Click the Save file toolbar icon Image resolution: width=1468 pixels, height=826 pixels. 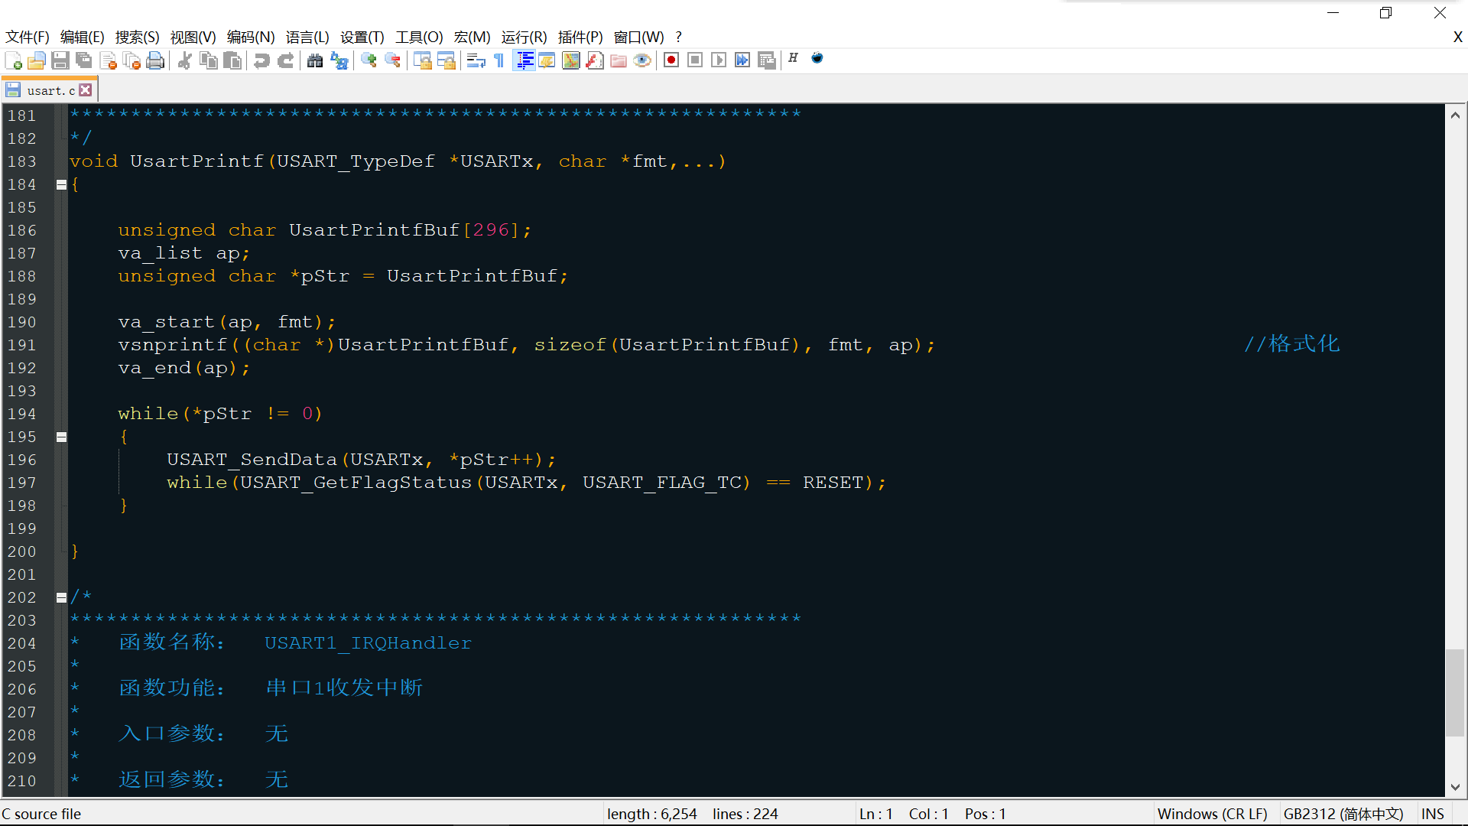click(60, 60)
